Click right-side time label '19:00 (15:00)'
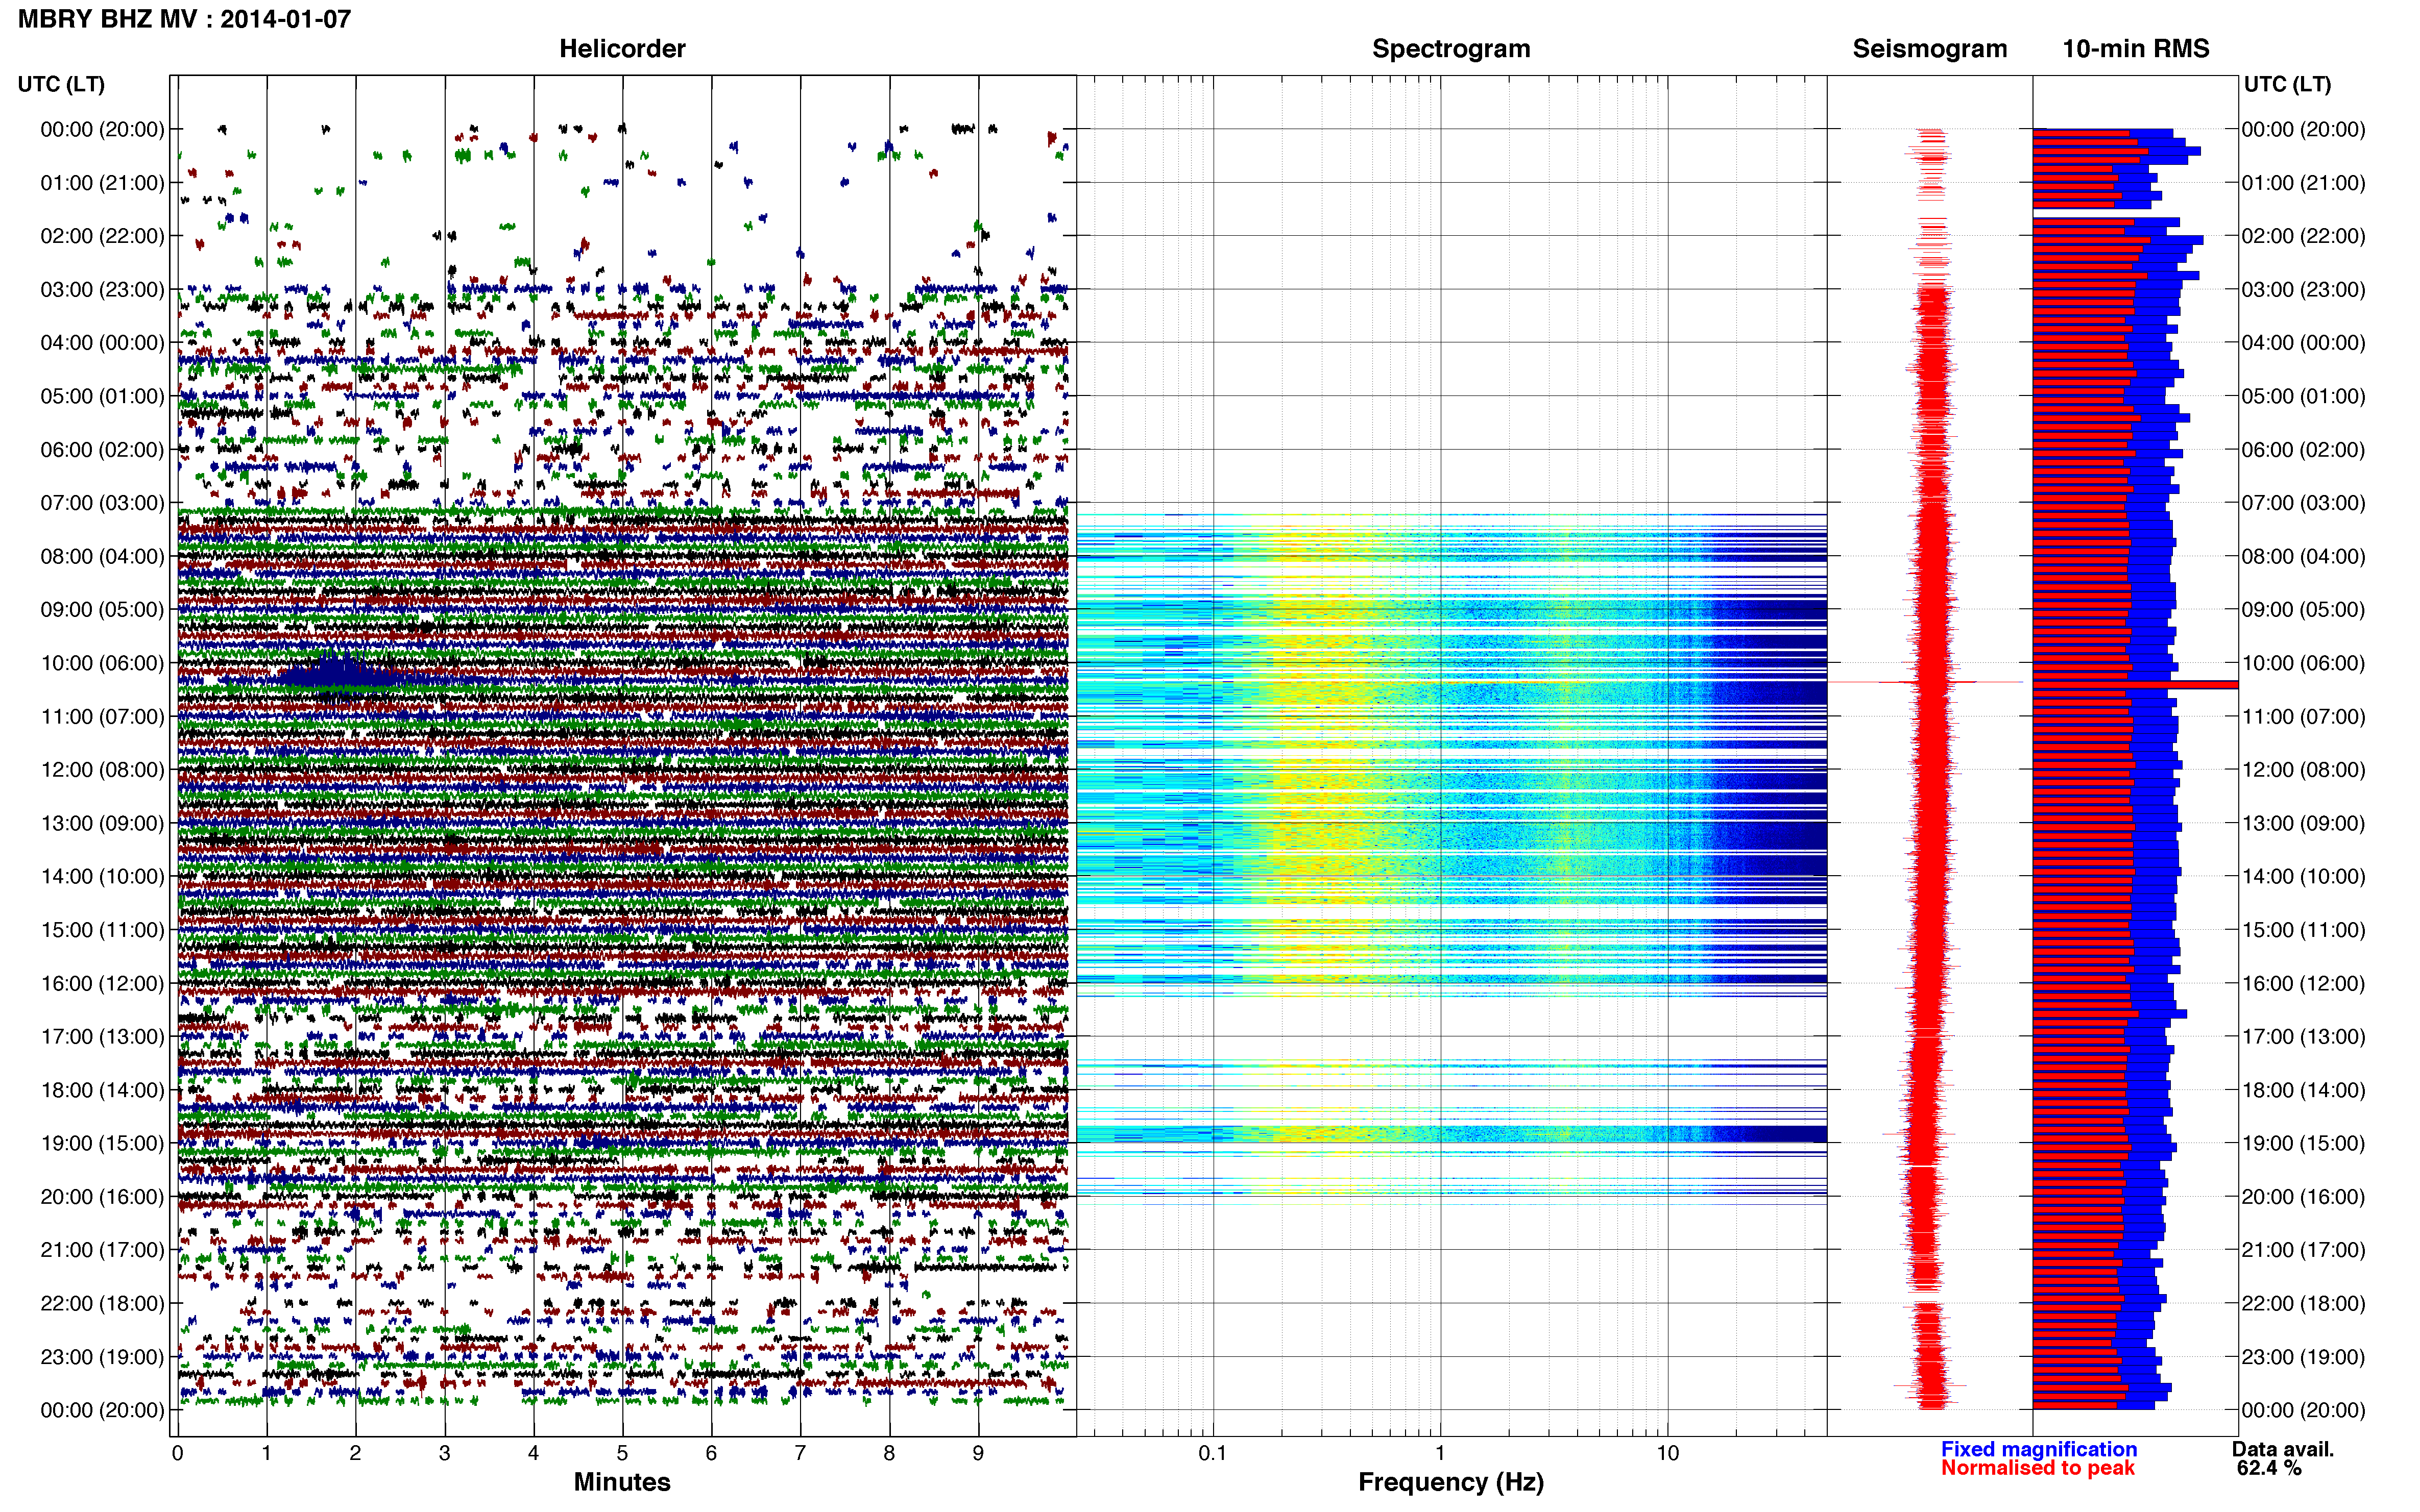The image size is (2420, 1512). (x=2303, y=1143)
